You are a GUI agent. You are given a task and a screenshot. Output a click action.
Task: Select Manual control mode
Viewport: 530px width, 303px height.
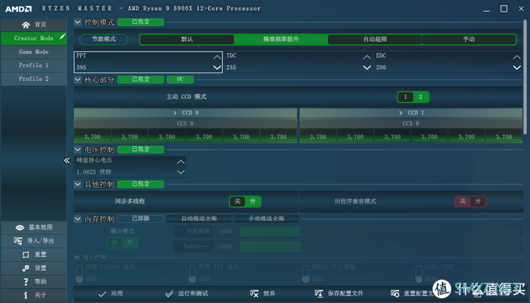coord(469,39)
